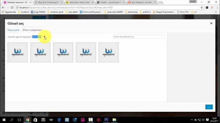
Task: Open the javascript-JQUERY bookmark folder
Action: 113,12
